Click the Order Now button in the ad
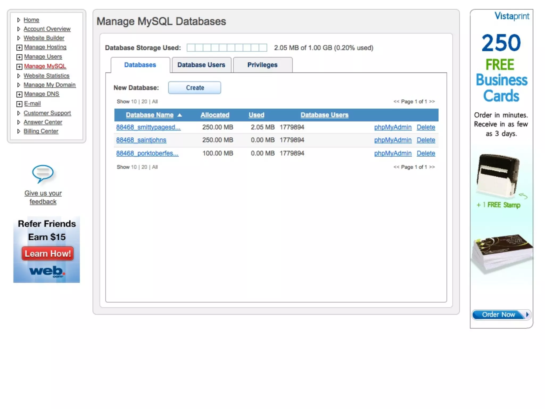This screenshot has width=545, height=409. click(501, 315)
